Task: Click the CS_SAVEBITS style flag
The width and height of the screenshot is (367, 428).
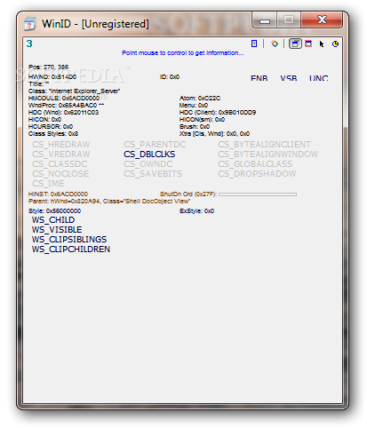Action: tap(153, 174)
